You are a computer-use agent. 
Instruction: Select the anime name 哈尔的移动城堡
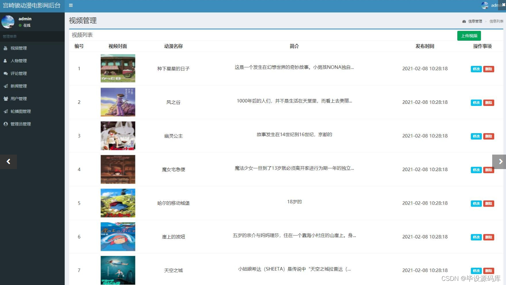[173, 203]
